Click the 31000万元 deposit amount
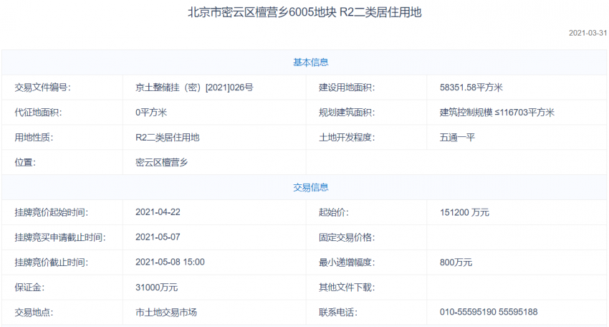This screenshot has width=609, height=327. point(156,287)
